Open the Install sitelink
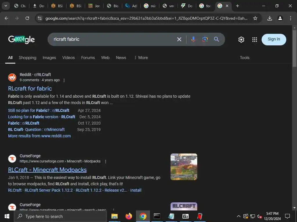The width and height of the screenshot is (297, 222). [136, 190]
